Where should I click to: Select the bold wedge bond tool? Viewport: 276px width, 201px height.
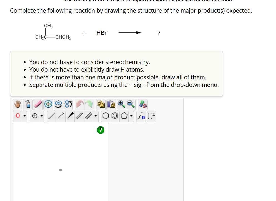pyautogui.click(x=70, y=116)
